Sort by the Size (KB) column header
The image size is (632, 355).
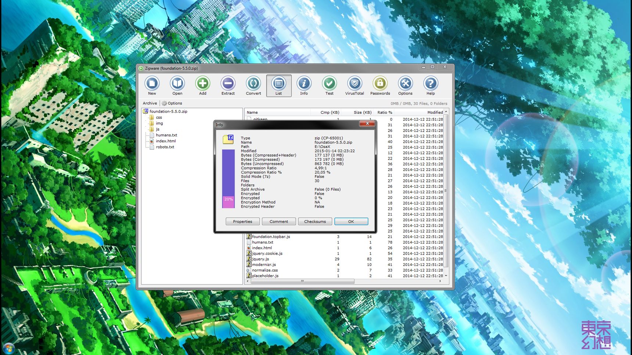(358, 113)
